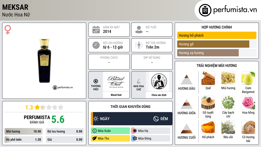Open the Cây bạch chỉ note image

click(x=228, y=103)
